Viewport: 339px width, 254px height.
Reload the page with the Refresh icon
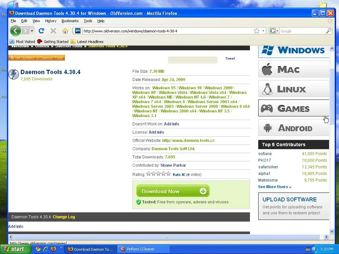(x=41, y=31)
